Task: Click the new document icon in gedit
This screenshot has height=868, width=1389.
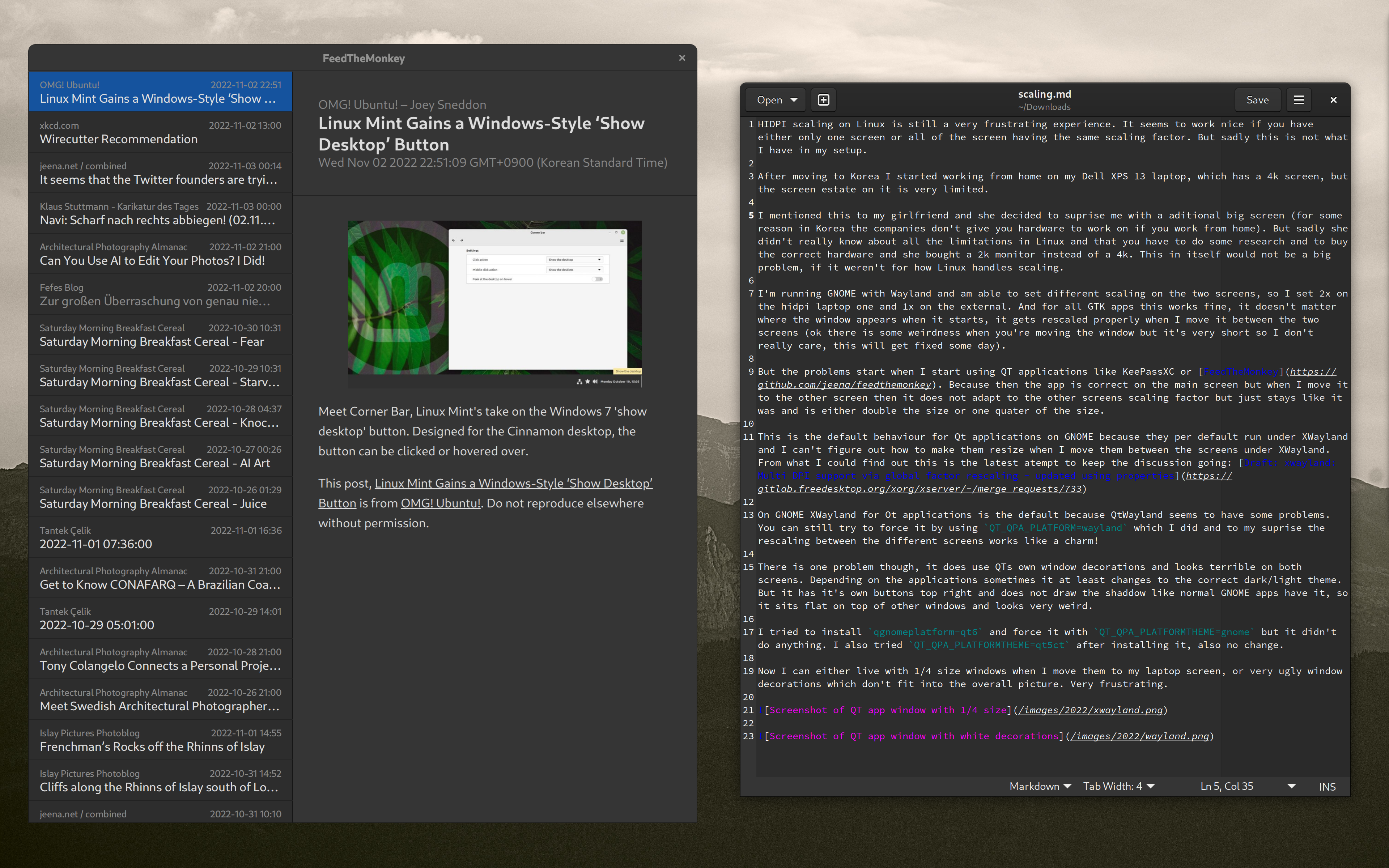Action: pyautogui.click(x=823, y=100)
